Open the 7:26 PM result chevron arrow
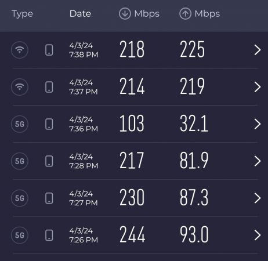 coord(258,235)
